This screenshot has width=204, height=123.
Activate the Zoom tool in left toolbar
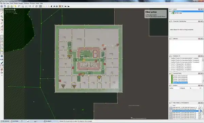tap(2, 17)
